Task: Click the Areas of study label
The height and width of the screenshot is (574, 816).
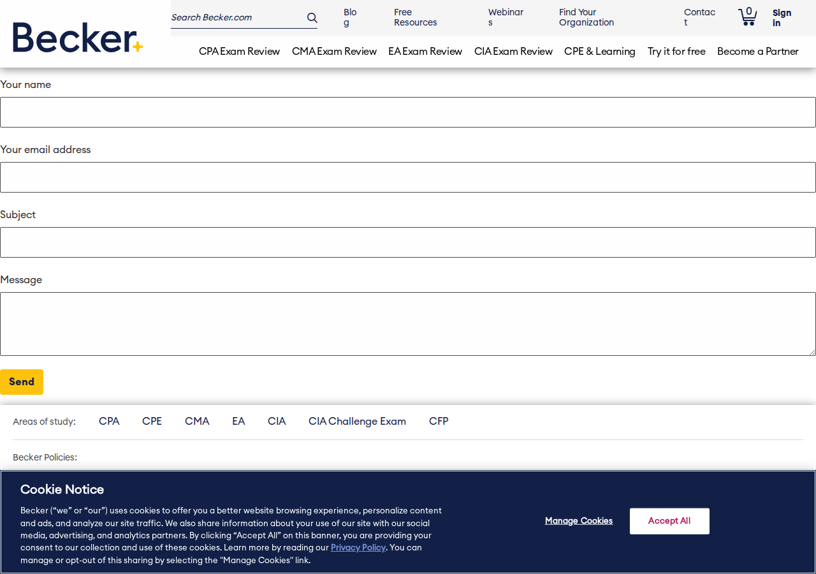Action: click(x=44, y=422)
